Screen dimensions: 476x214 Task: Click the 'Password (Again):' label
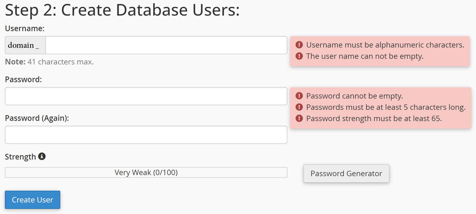[x=37, y=118]
